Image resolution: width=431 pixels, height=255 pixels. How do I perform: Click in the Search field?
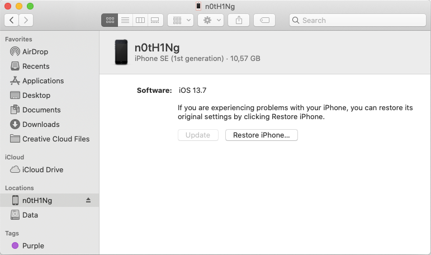[358, 20]
